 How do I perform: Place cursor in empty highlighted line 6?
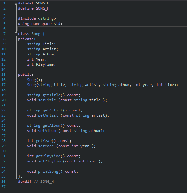coord(102,29)
